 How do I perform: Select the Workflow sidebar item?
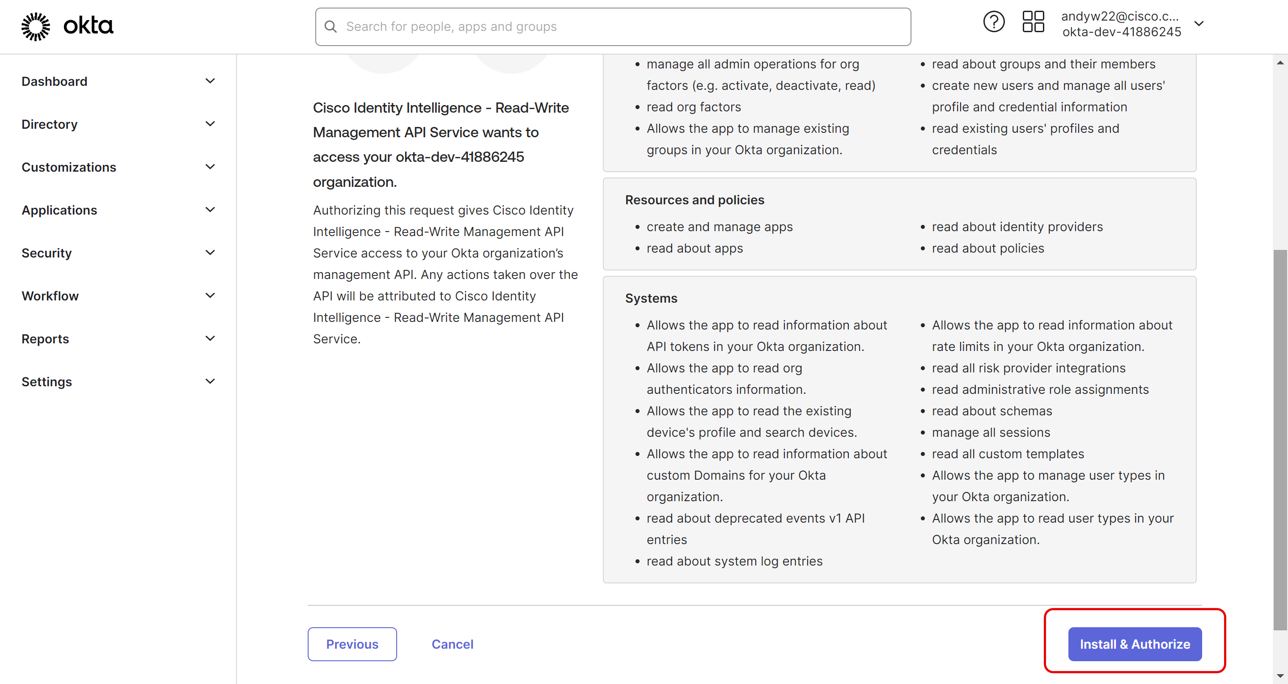50,296
